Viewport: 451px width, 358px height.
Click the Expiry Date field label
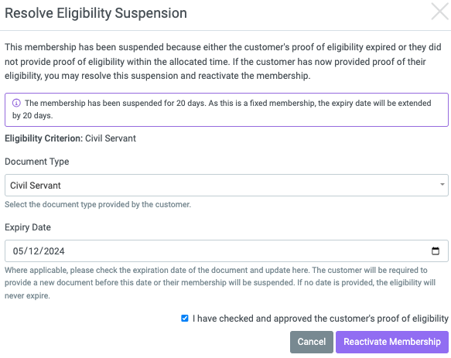[x=28, y=227]
